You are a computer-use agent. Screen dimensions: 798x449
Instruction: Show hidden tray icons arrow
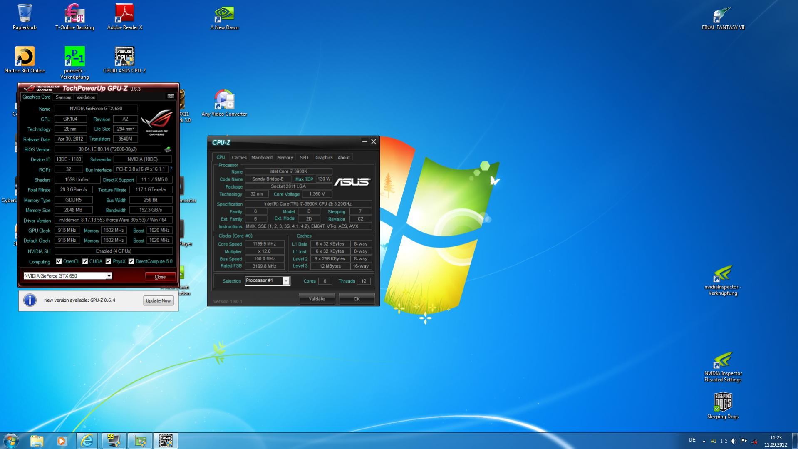click(x=704, y=441)
